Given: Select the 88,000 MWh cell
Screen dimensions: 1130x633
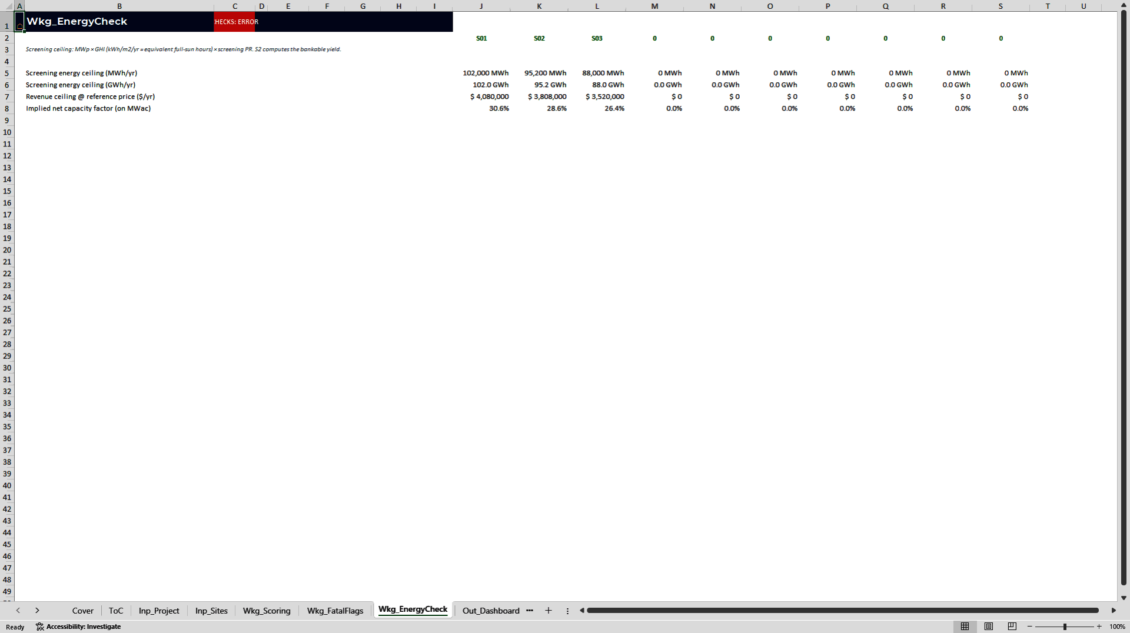Looking at the screenshot, I should point(597,73).
